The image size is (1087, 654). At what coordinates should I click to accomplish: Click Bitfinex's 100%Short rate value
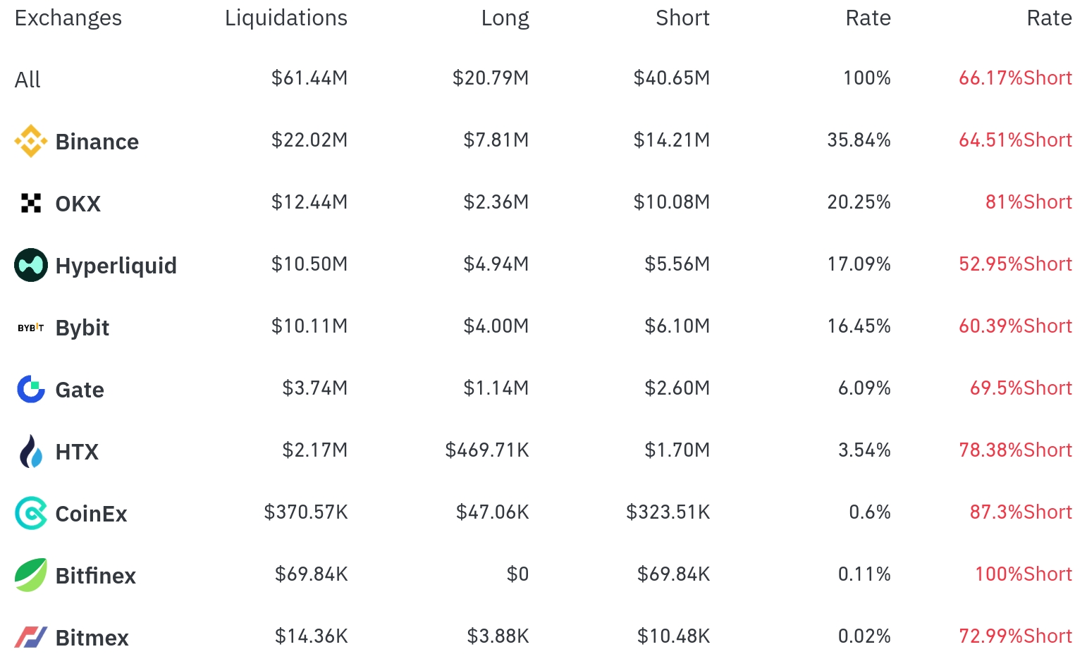point(1023,574)
